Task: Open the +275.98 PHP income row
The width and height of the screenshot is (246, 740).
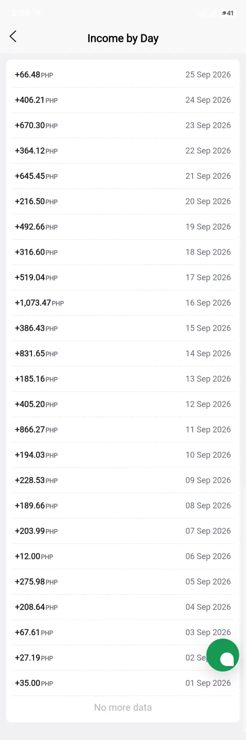Action: pos(123,582)
